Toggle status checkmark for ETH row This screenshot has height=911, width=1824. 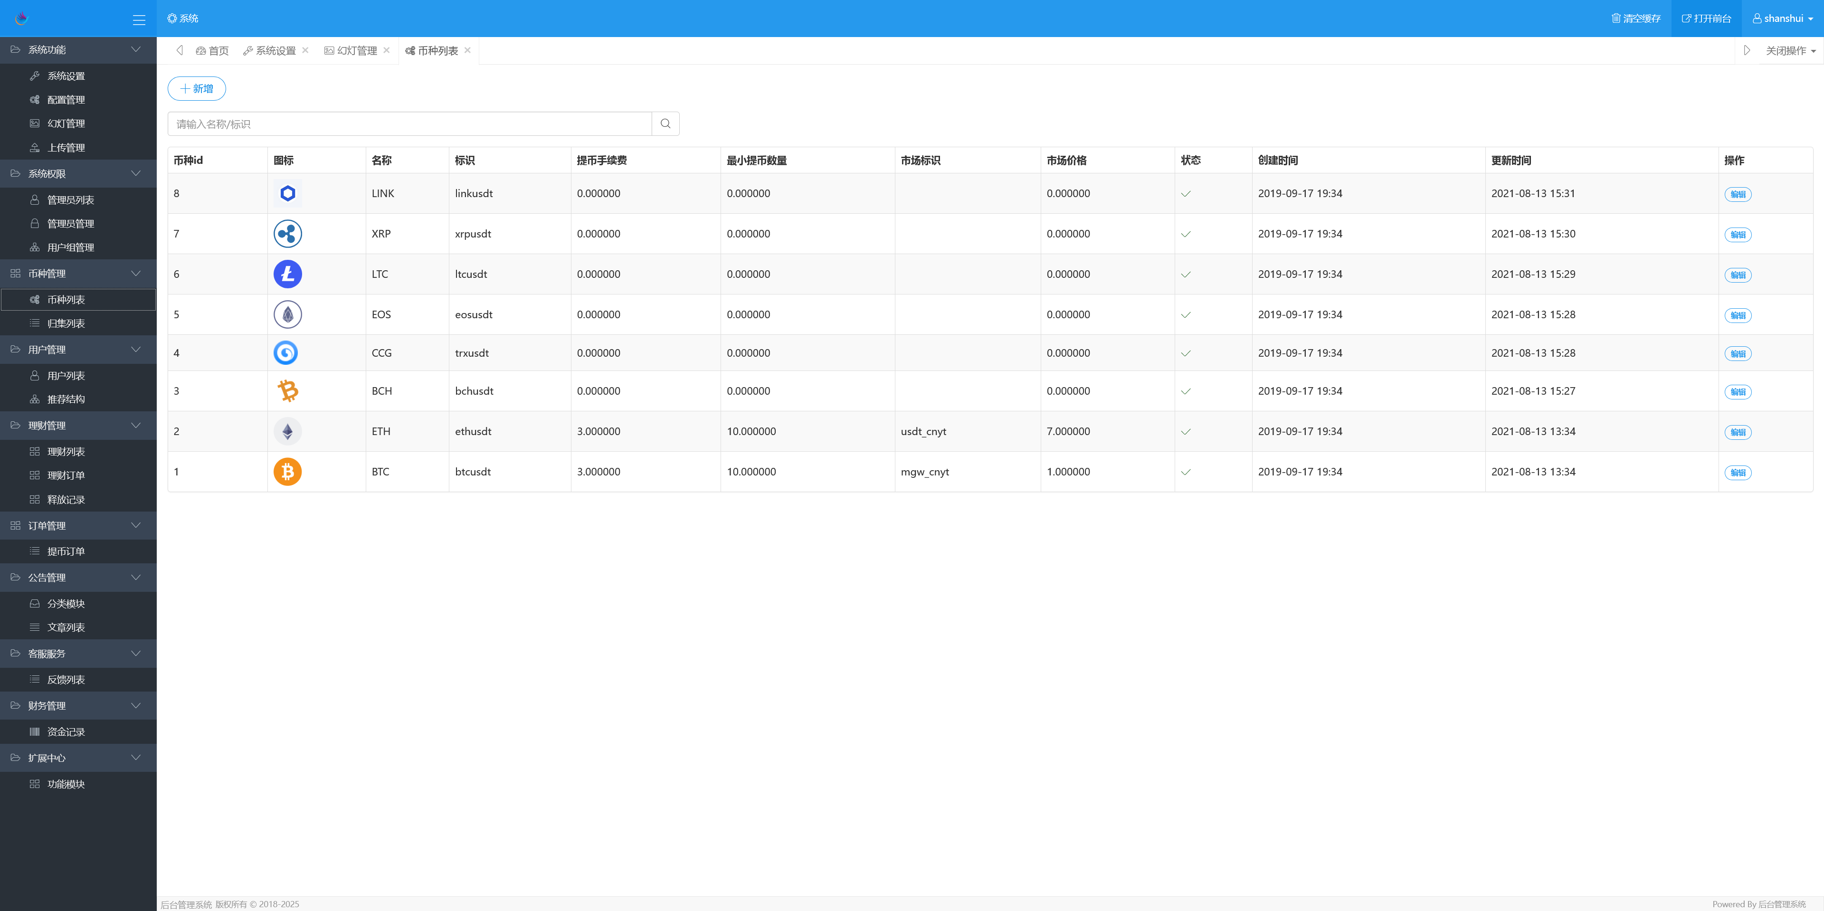[x=1185, y=432]
